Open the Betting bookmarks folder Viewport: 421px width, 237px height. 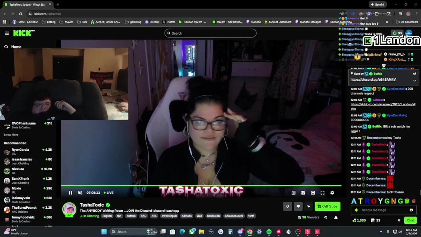click(x=49, y=22)
